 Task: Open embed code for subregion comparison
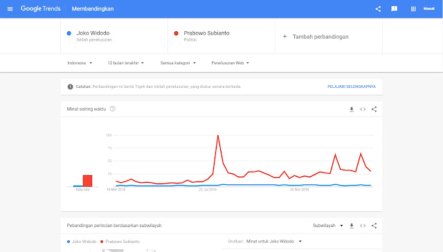[363, 226]
